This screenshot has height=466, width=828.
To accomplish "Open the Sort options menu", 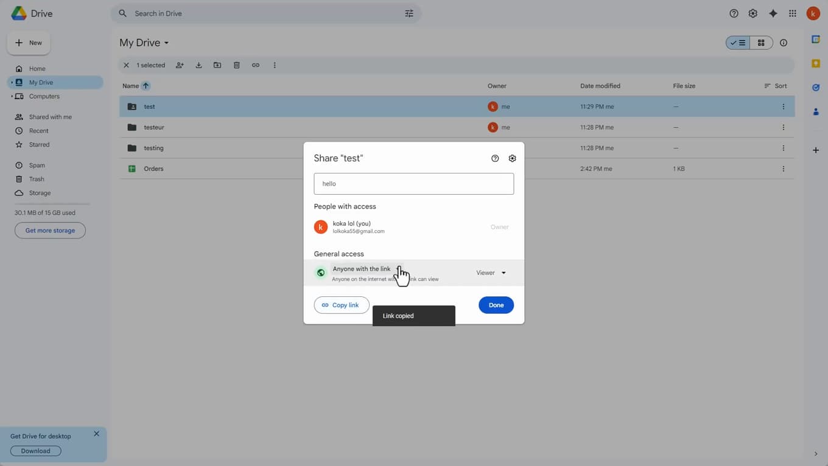I will [x=776, y=86].
